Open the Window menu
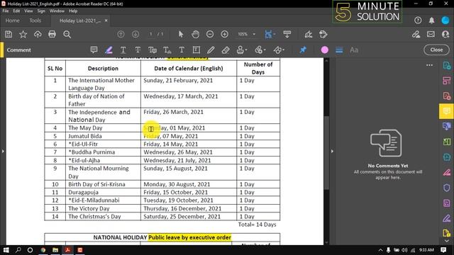The image size is (454, 255). click(57, 11)
